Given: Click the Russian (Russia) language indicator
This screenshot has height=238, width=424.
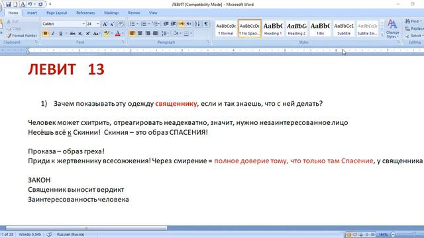Looking at the screenshot, I should 70,235.
